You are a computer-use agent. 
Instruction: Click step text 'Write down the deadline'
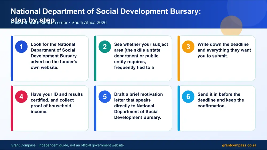click(223, 44)
